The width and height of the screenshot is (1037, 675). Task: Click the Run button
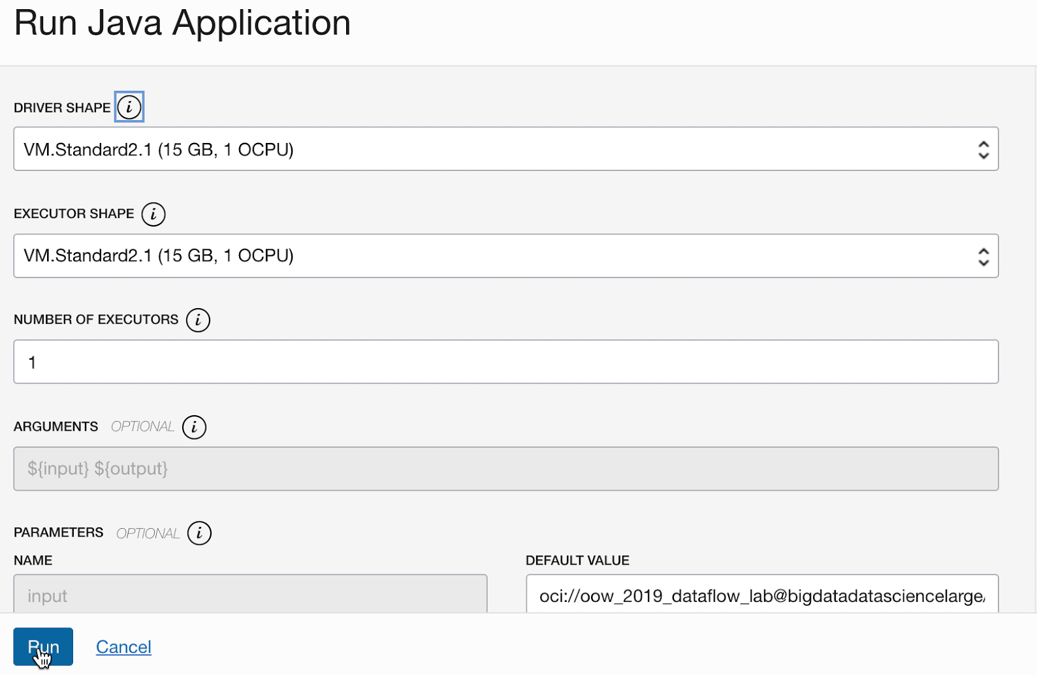pos(43,646)
